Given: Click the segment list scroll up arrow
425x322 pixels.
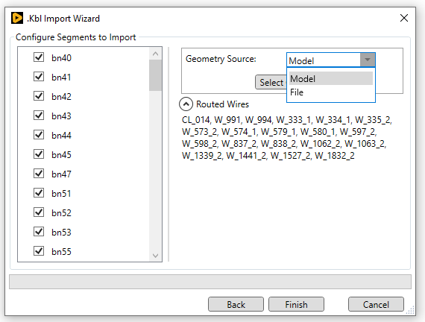Looking at the screenshot, I should pos(155,54).
